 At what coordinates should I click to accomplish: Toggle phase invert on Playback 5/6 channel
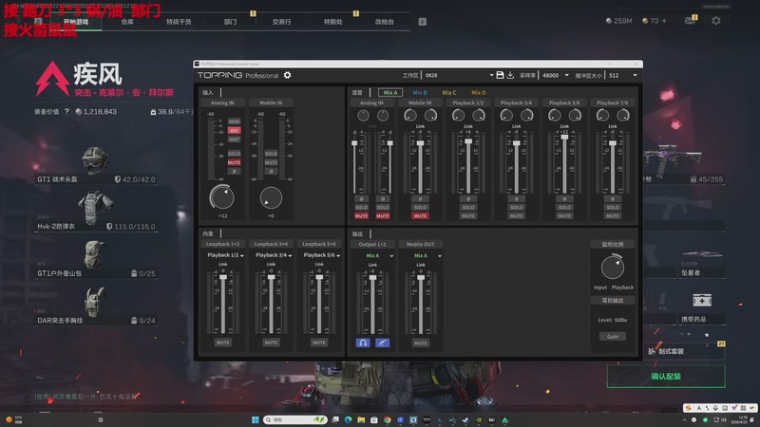564,199
